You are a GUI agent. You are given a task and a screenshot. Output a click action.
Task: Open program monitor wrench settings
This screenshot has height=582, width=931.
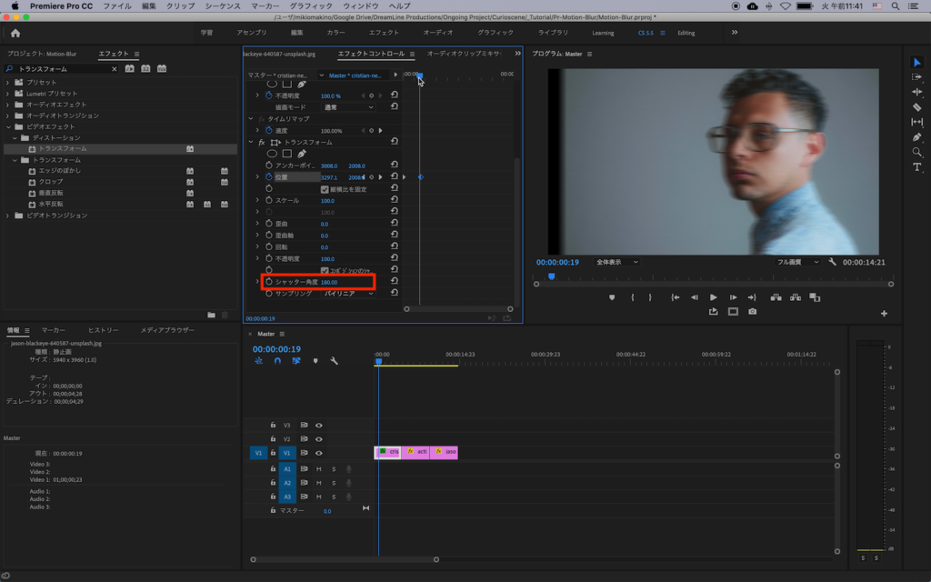[832, 262]
